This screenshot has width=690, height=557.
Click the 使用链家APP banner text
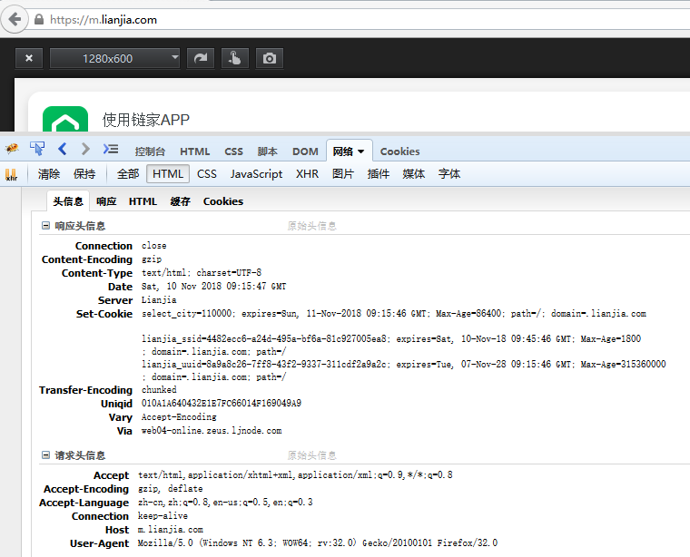pos(146,120)
